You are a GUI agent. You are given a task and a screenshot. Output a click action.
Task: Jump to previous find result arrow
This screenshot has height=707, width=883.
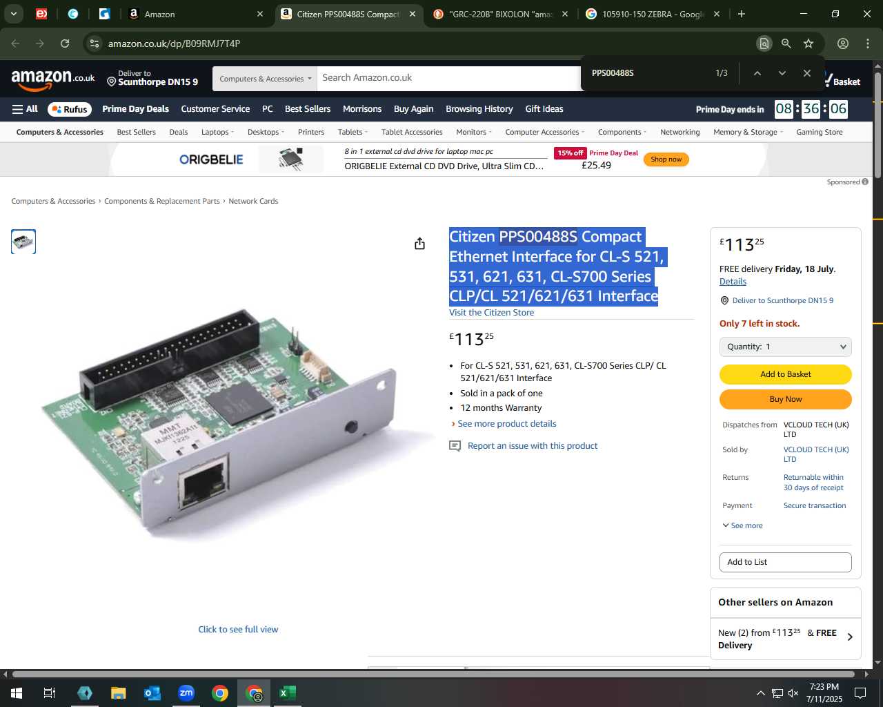(757, 73)
